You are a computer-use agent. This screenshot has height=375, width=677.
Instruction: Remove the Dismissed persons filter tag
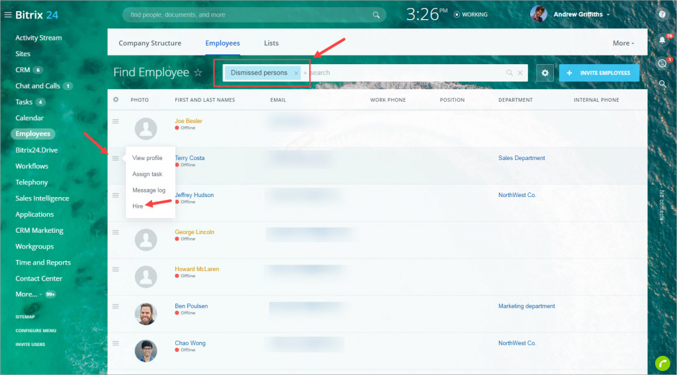(x=296, y=73)
